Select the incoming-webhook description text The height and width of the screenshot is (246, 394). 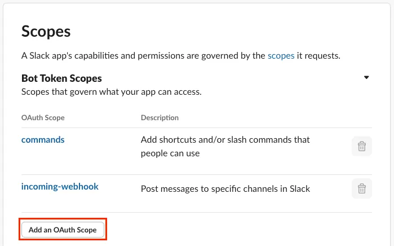point(225,188)
